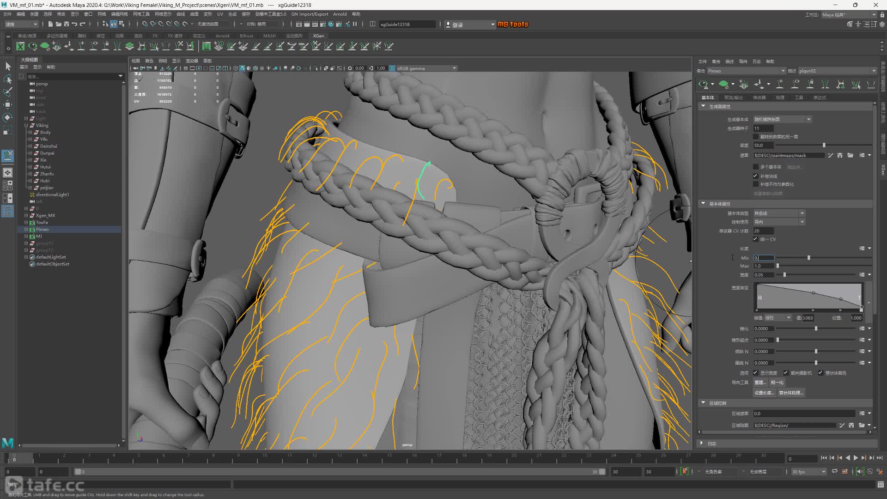Screen dimensions: 887x499
Task: Toggle the compensate normals checkbox
Action: [756, 176]
